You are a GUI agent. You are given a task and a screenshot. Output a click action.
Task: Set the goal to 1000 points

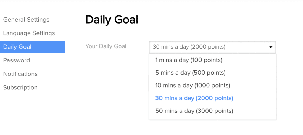212,86
